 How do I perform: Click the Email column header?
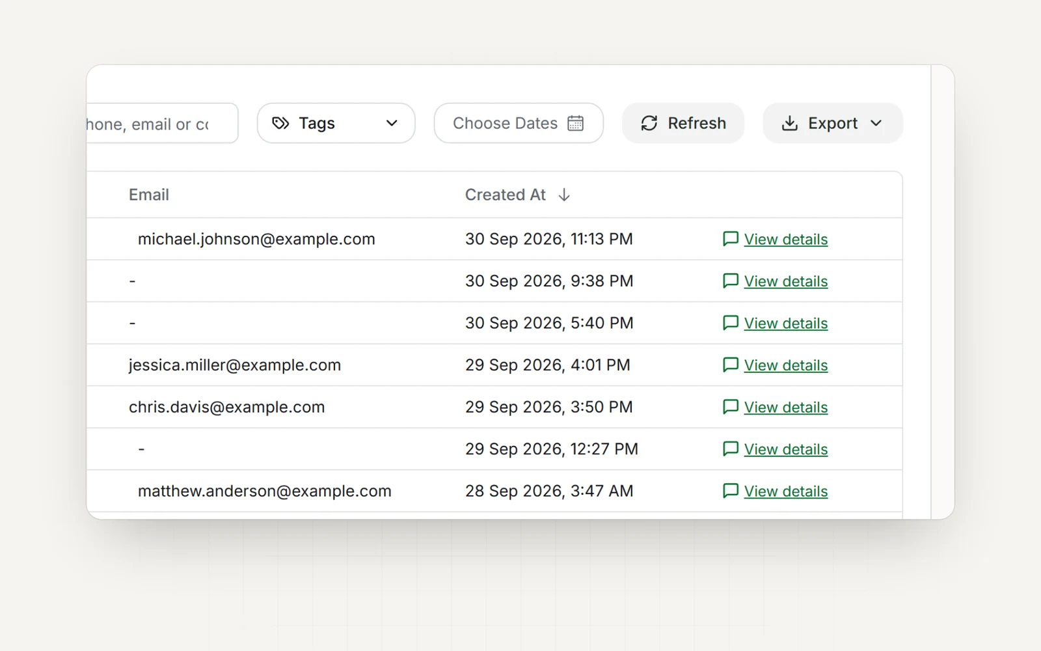pos(149,195)
